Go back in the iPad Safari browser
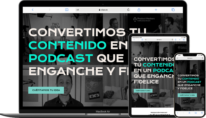 (x=134, y=40)
